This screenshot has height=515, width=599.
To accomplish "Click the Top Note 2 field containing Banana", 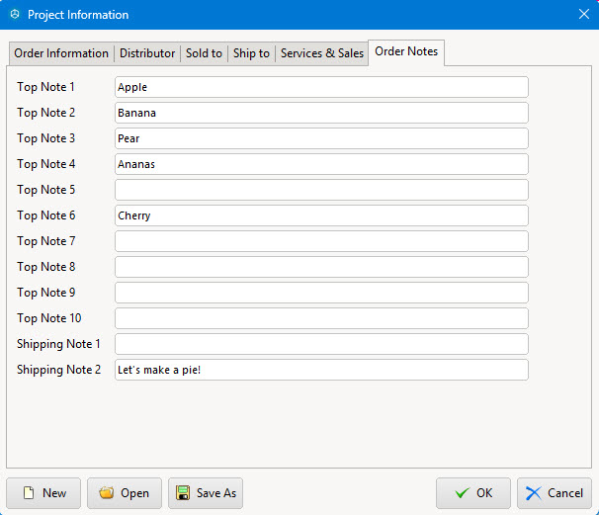I will [x=321, y=113].
